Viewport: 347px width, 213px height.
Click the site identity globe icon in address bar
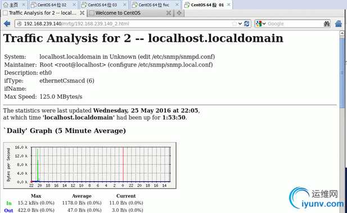coord(20,24)
